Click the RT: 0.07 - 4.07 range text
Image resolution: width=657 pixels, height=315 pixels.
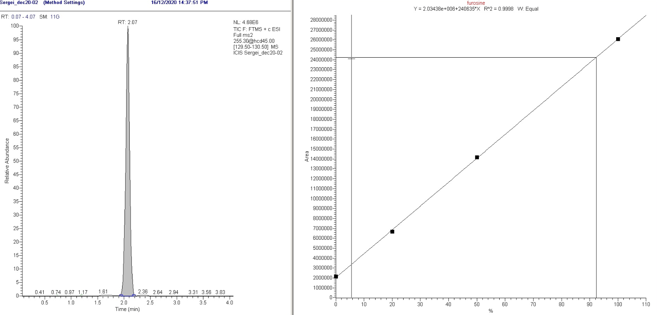[18, 17]
